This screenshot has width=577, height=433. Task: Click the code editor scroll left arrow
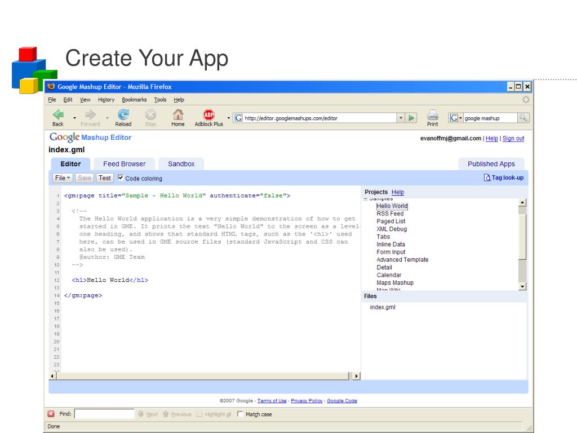pyautogui.click(x=52, y=376)
